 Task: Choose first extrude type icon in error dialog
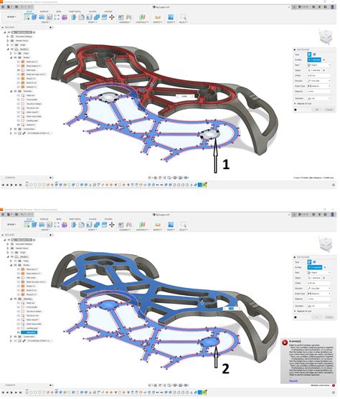click(x=309, y=262)
